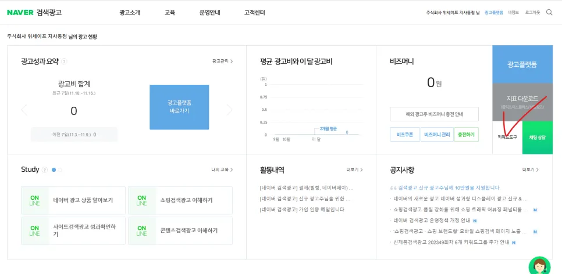Open activity entry 결제(빌링, 네이버페이)

307,188
